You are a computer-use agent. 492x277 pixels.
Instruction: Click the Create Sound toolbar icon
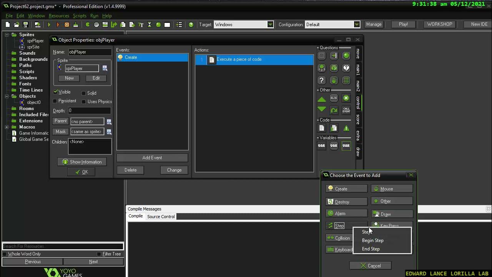click(x=96, y=25)
